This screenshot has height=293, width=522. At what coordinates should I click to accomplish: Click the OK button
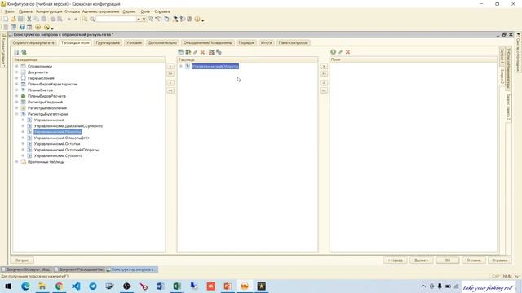click(x=448, y=260)
